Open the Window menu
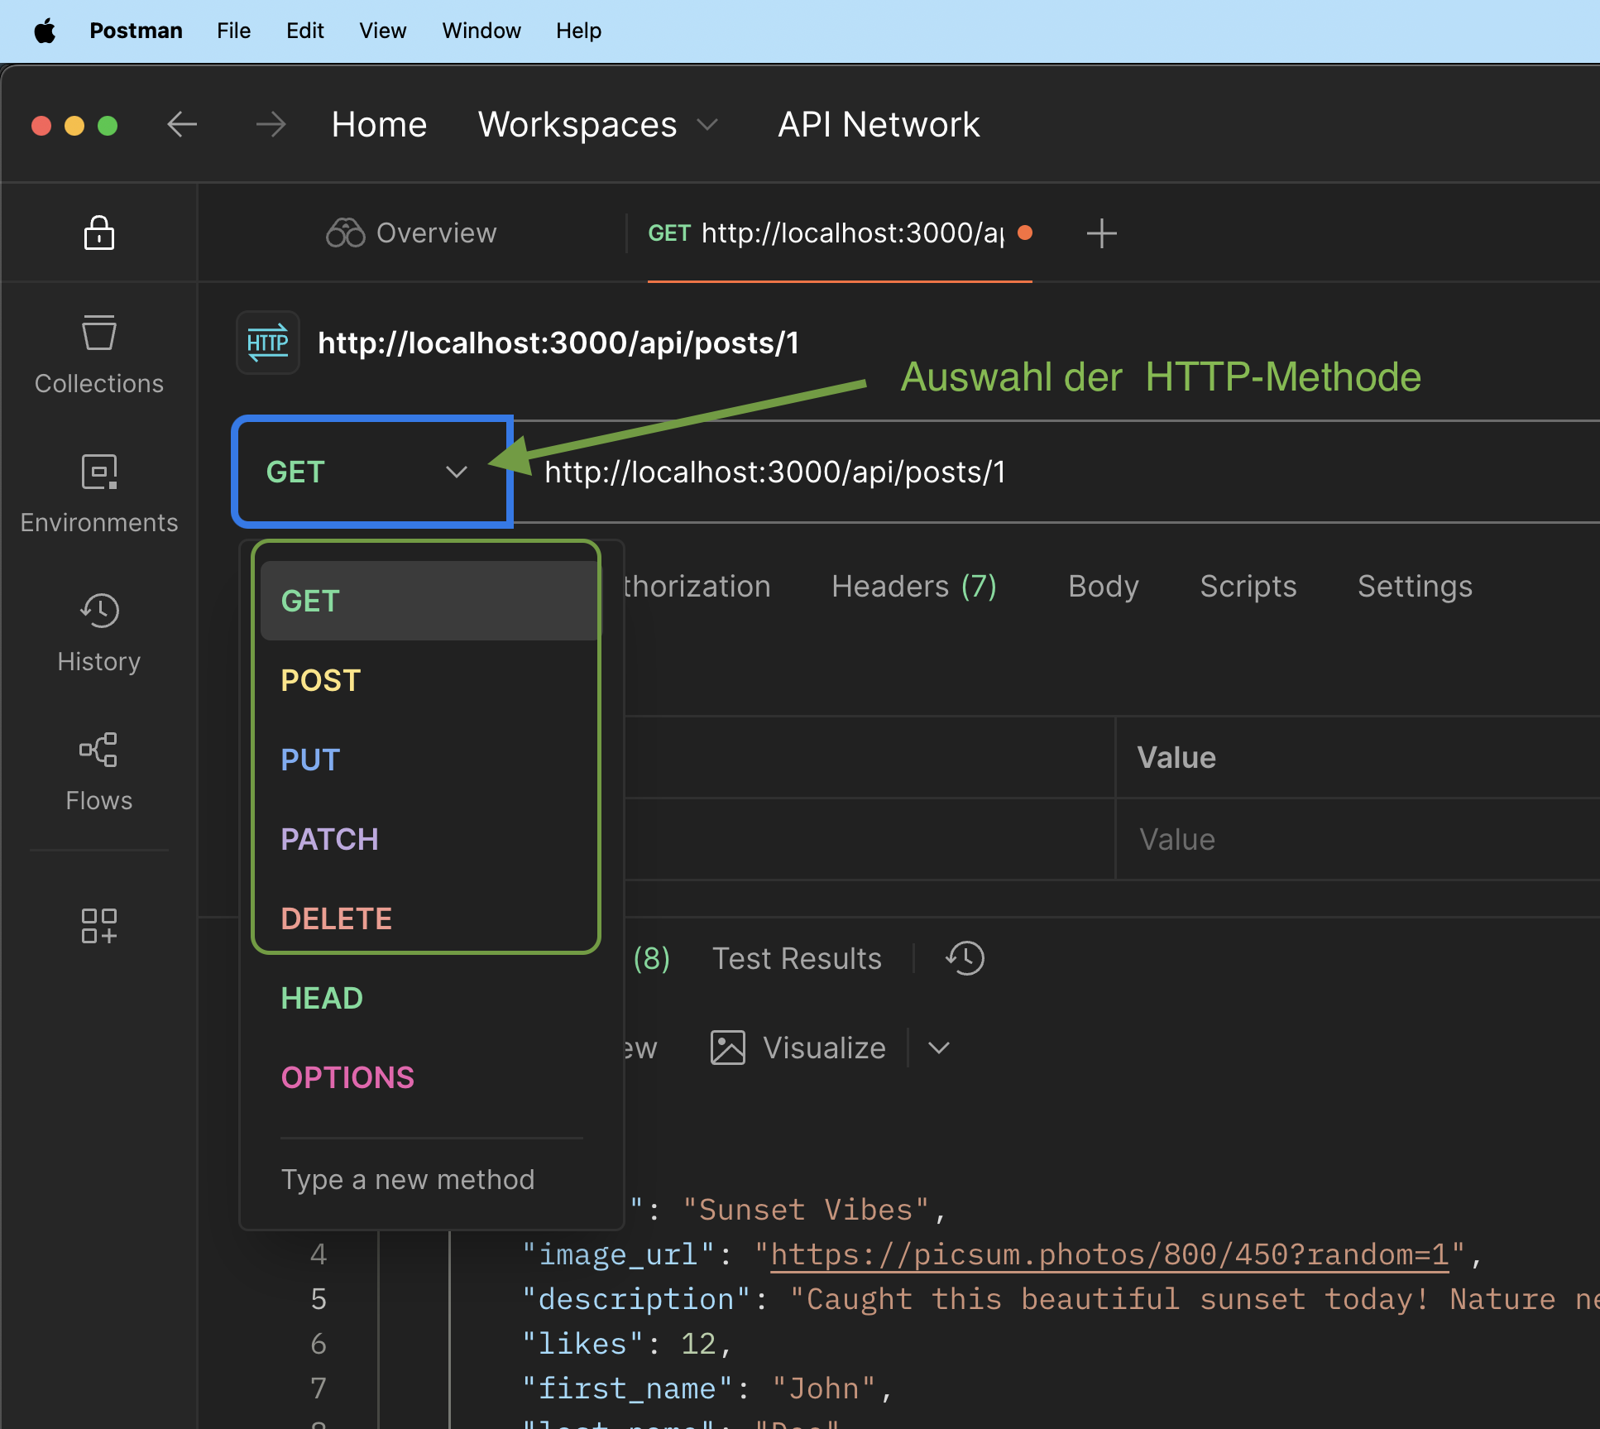The image size is (1600, 1429). click(x=481, y=31)
